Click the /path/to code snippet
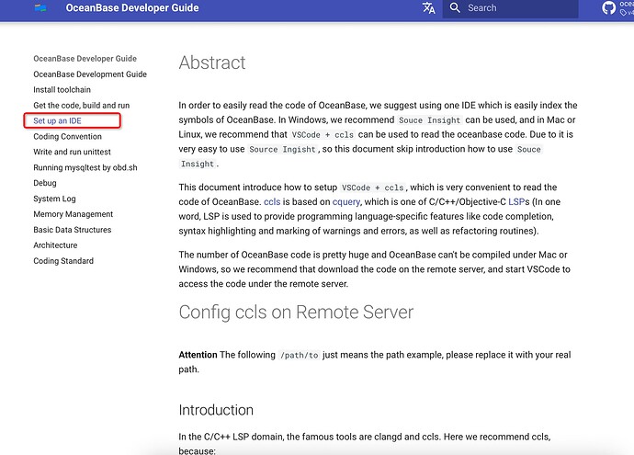Image resolution: width=634 pixels, height=455 pixels. 300,355
